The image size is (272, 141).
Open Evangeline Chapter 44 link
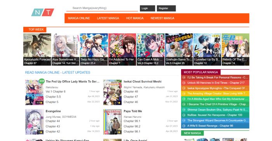click(x=53, y=121)
